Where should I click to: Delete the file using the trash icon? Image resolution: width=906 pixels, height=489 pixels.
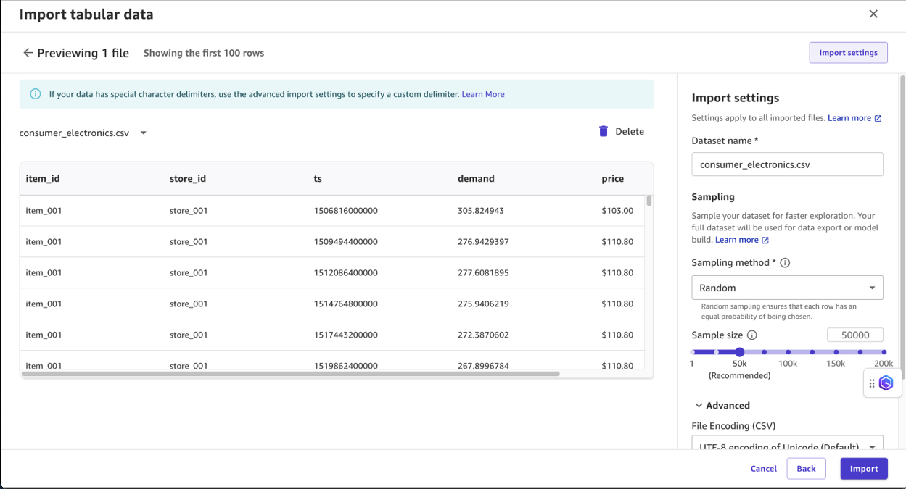[x=603, y=131]
